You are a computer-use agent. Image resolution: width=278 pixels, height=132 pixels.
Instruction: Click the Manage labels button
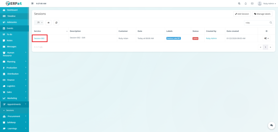262,14
